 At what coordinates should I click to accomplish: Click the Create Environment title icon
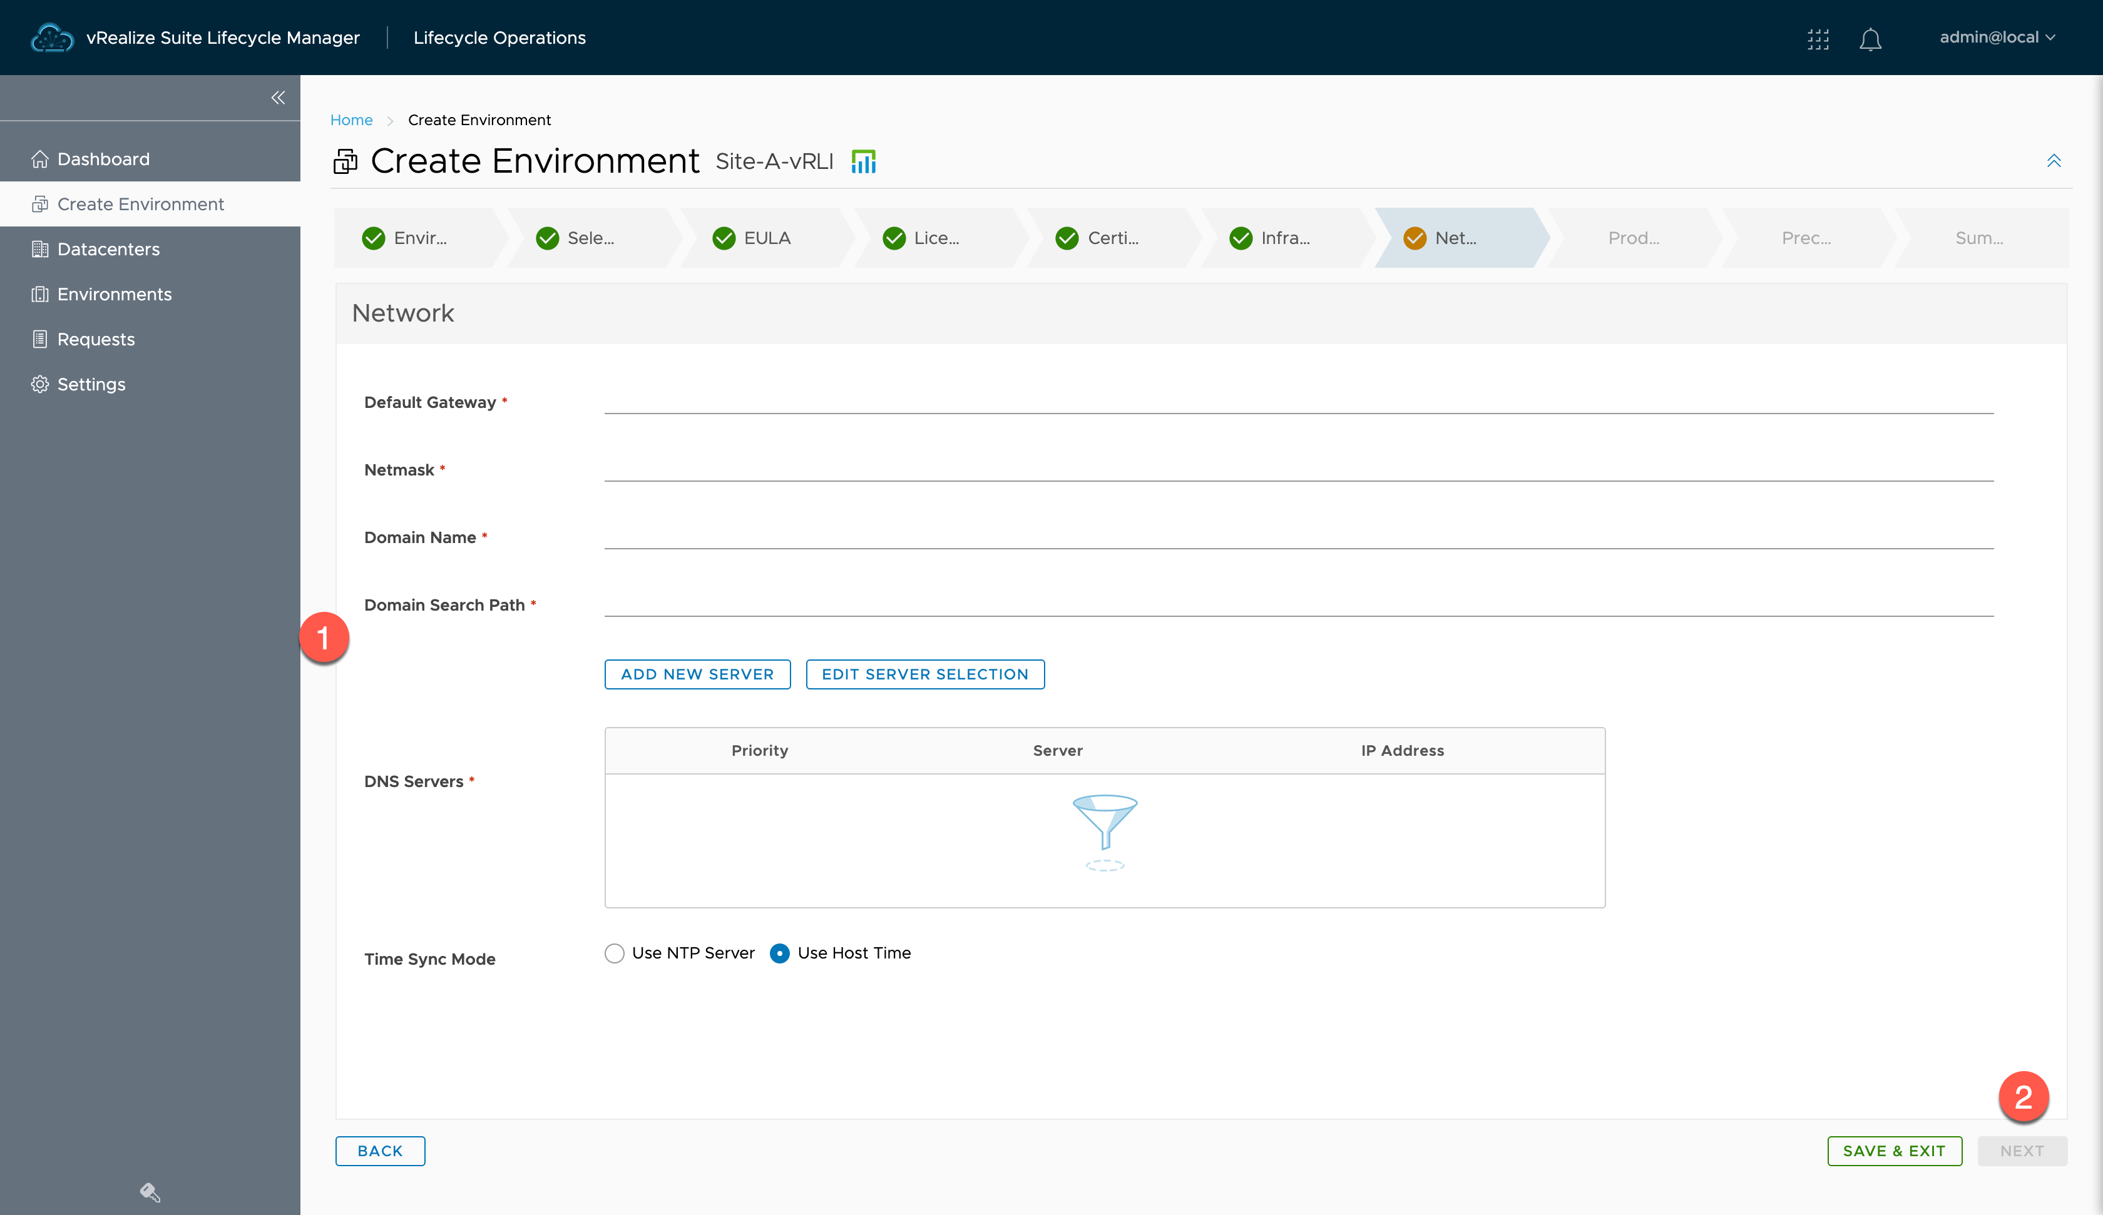tap(345, 161)
